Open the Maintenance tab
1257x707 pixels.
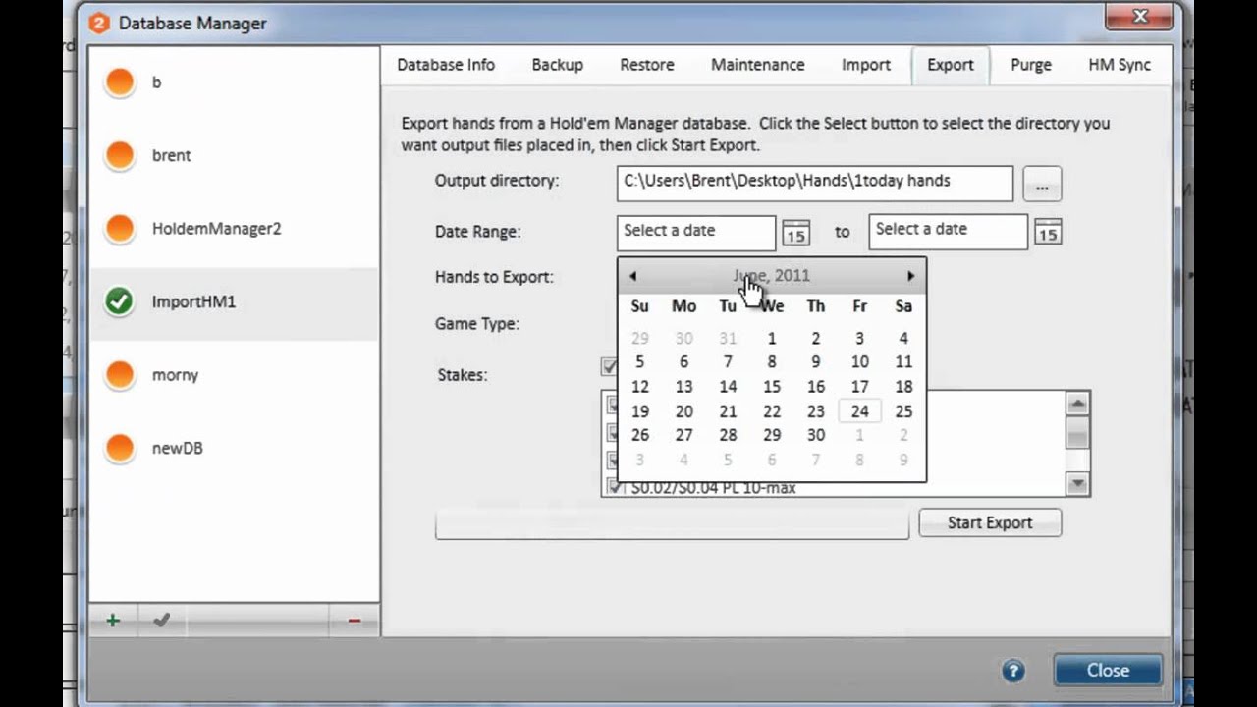coord(758,65)
